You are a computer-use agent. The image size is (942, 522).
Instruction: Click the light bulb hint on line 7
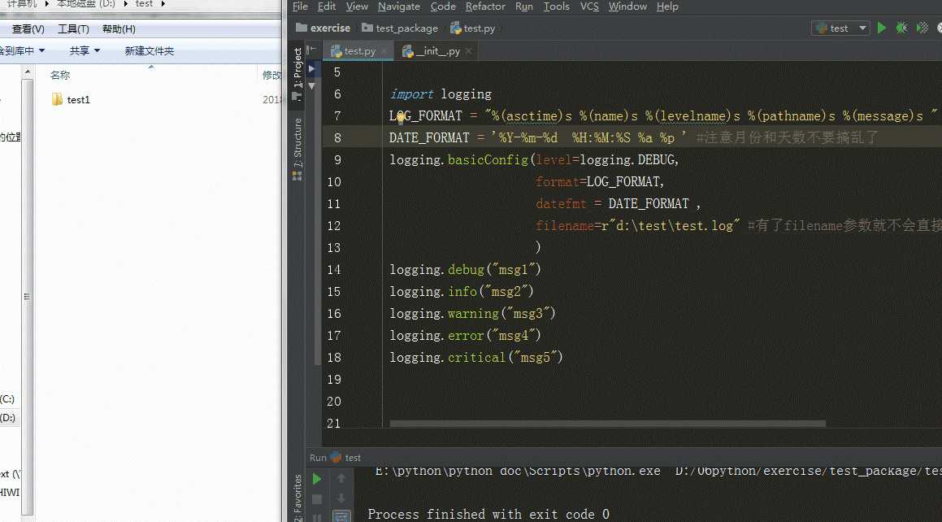click(x=400, y=118)
